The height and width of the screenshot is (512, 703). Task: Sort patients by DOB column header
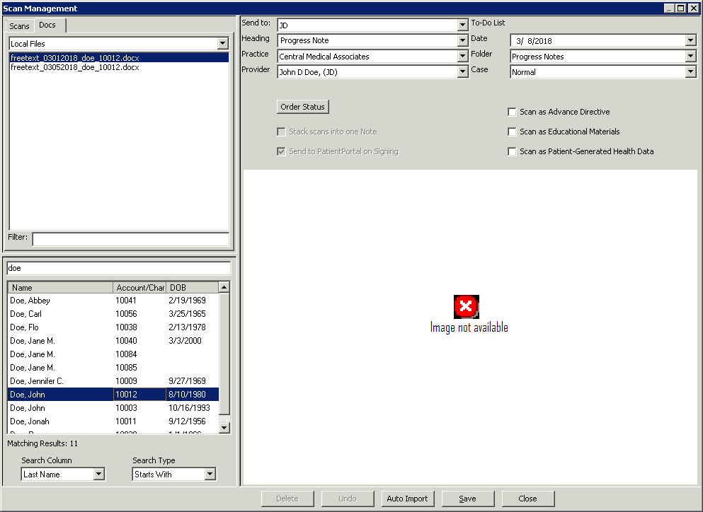coord(190,288)
